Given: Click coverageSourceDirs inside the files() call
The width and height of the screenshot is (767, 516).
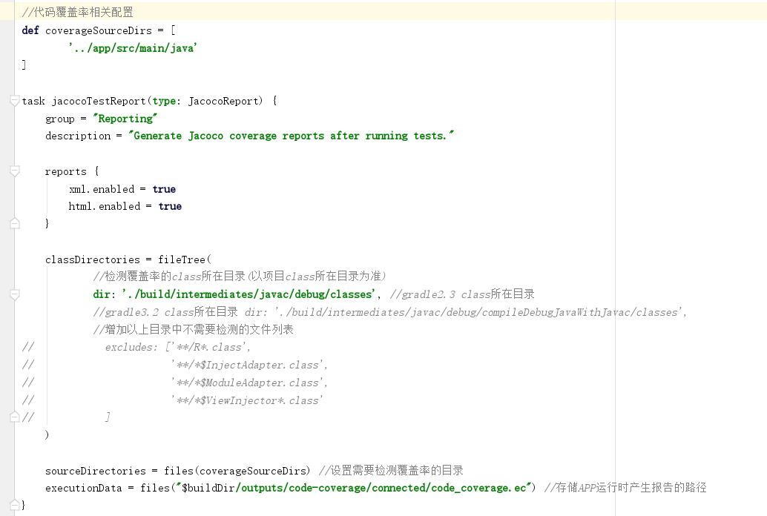Looking at the screenshot, I should tap(252, 470).
